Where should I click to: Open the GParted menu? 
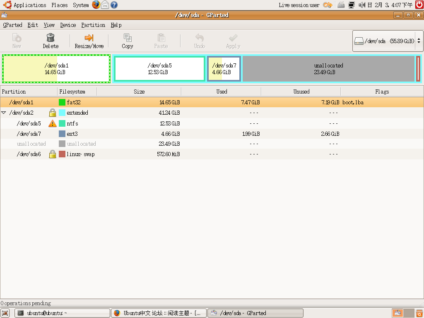[x=12, y=25]
